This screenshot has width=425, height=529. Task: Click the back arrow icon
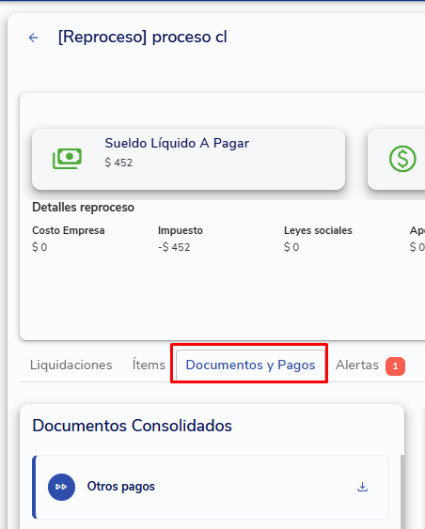point(33,38)
